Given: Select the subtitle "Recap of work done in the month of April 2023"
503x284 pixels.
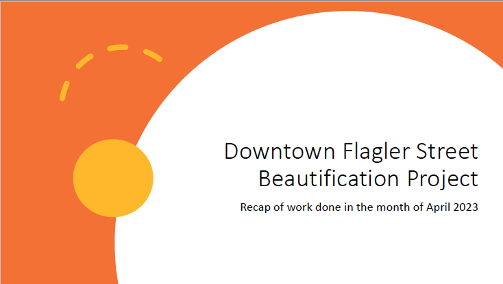Looking at the screenshot, I should (x=359, y=207).
